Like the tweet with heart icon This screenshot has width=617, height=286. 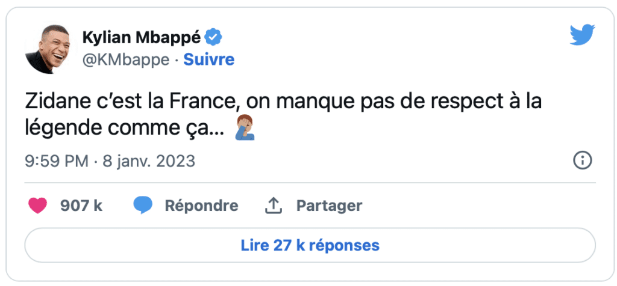tap(38, 205)
